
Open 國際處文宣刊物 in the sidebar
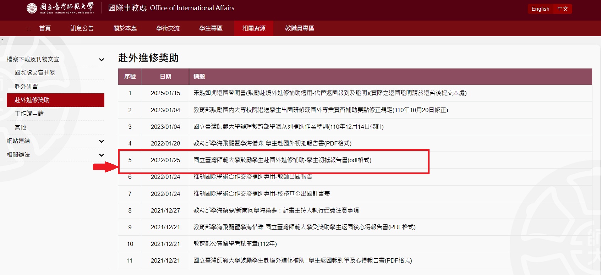pyautogui.click(x=35, y=73)
